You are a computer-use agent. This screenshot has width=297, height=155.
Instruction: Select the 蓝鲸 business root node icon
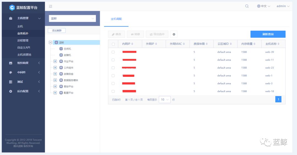pyautogui.click(x=56, y=43)
